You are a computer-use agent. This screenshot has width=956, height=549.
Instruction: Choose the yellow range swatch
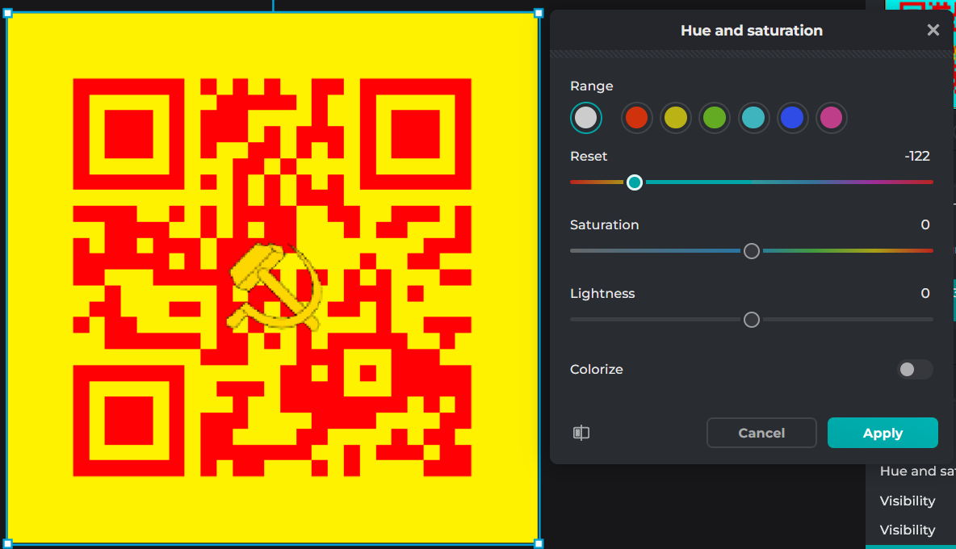pos(676,118)
